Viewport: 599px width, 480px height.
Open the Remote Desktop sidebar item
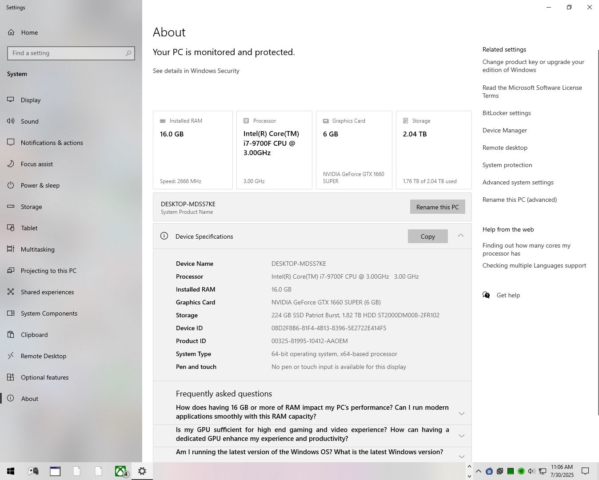(44, 356)
